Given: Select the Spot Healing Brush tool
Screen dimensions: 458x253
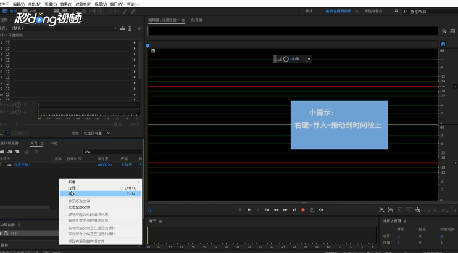Looking at the screenshot, I should pyautogui.click(x=133, y=11).
